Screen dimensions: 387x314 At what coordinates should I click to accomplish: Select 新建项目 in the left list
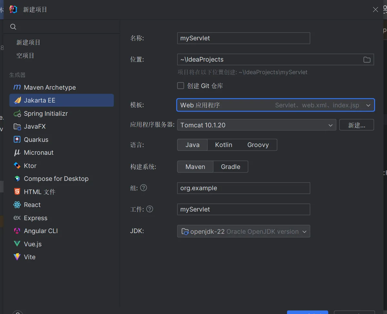(28, 42)
